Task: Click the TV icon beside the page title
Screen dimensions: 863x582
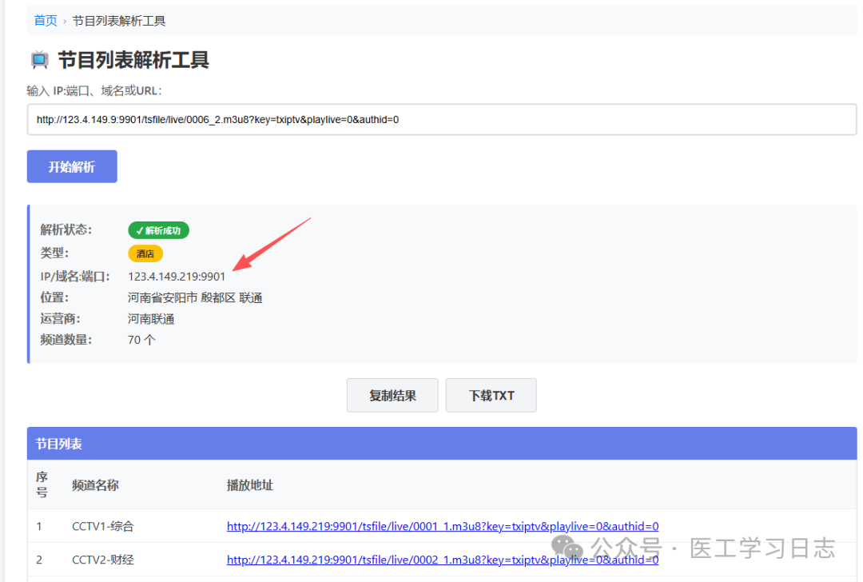Action: (x=39, y=60)
